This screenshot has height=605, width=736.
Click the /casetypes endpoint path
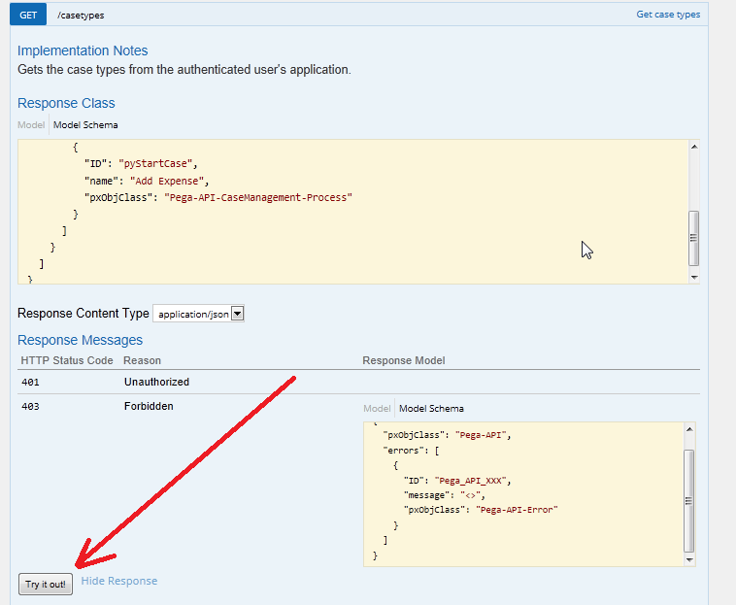coord(81,15)
